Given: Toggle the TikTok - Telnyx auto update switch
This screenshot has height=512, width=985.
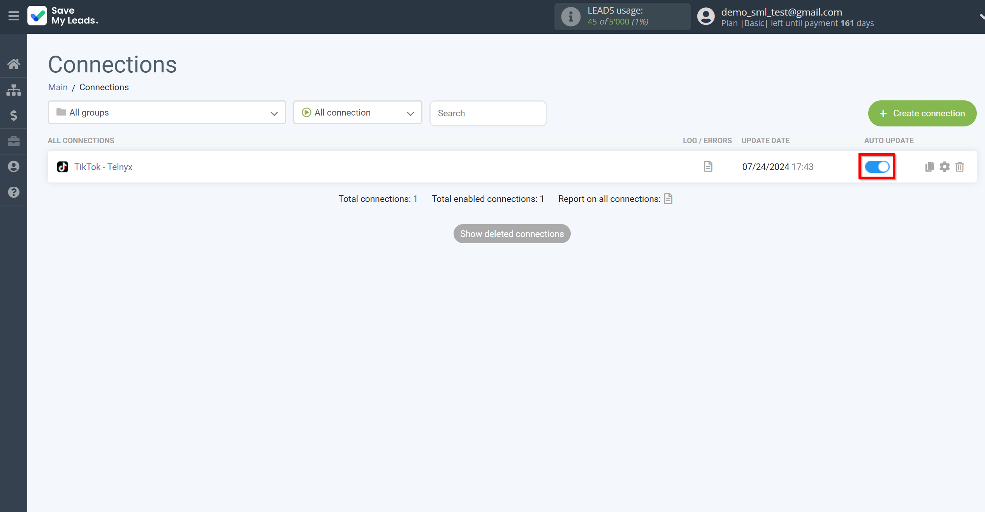Looking at the screenshot, I should pyautogui.click(x=877, y=167).
